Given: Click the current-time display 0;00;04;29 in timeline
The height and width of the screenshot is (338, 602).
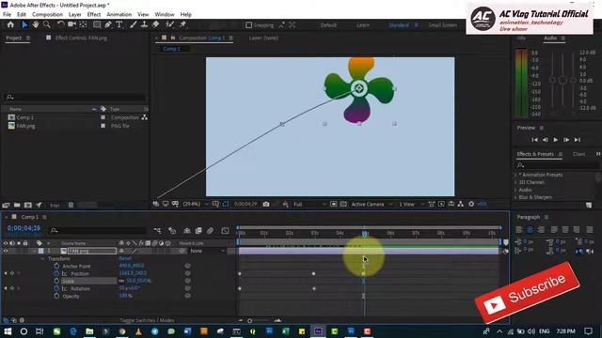Looking at the screenshot, I should pyautogui.click(x=24, y=228).
